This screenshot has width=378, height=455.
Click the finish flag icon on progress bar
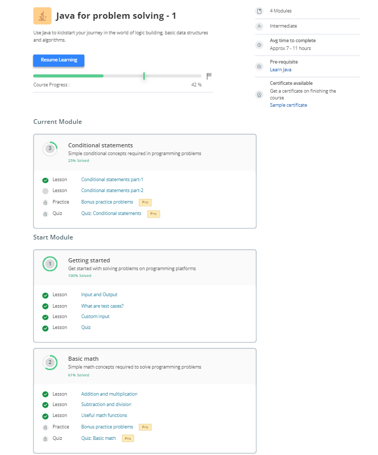click(x=209, y=75)
